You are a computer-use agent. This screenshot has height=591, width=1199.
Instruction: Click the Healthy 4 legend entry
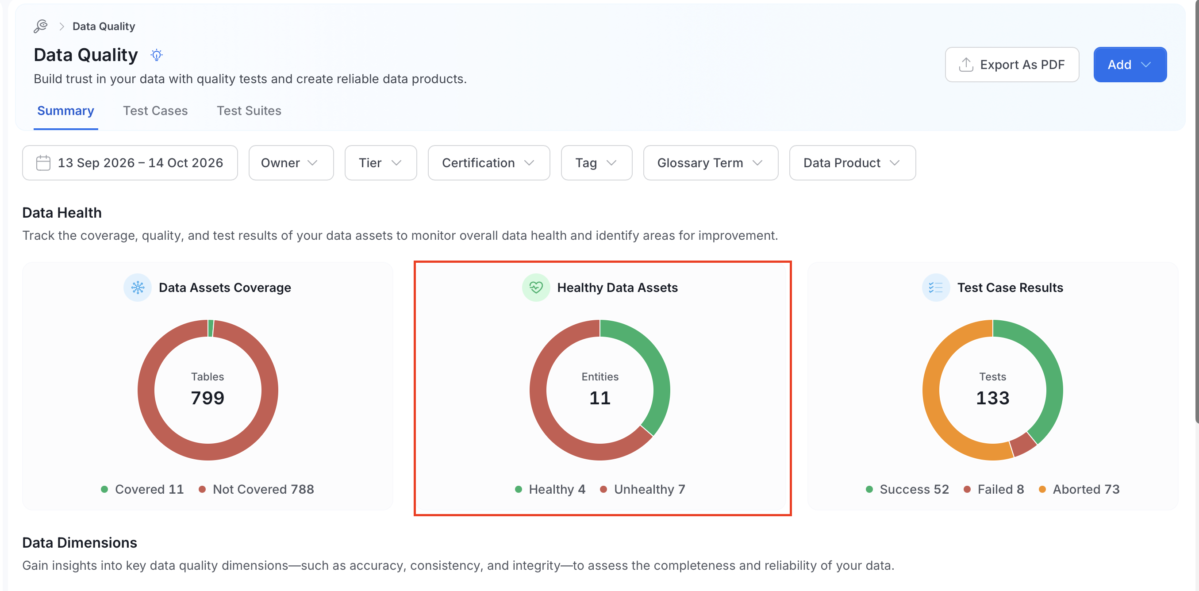point(550,489)
